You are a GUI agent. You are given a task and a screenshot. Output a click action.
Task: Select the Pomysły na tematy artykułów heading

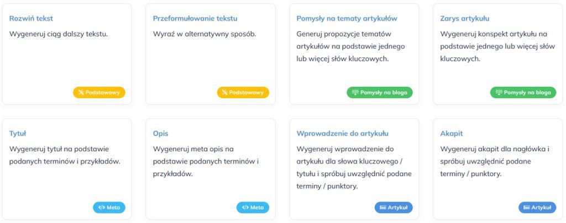(347, 18)
